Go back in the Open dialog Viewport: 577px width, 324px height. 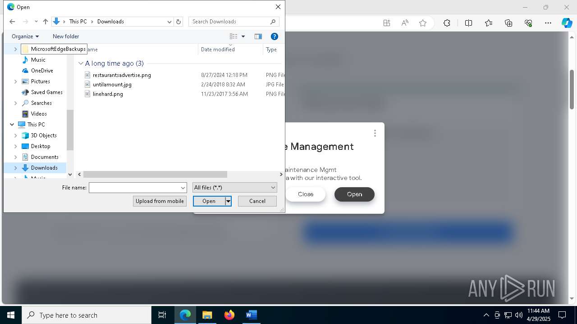12,22
